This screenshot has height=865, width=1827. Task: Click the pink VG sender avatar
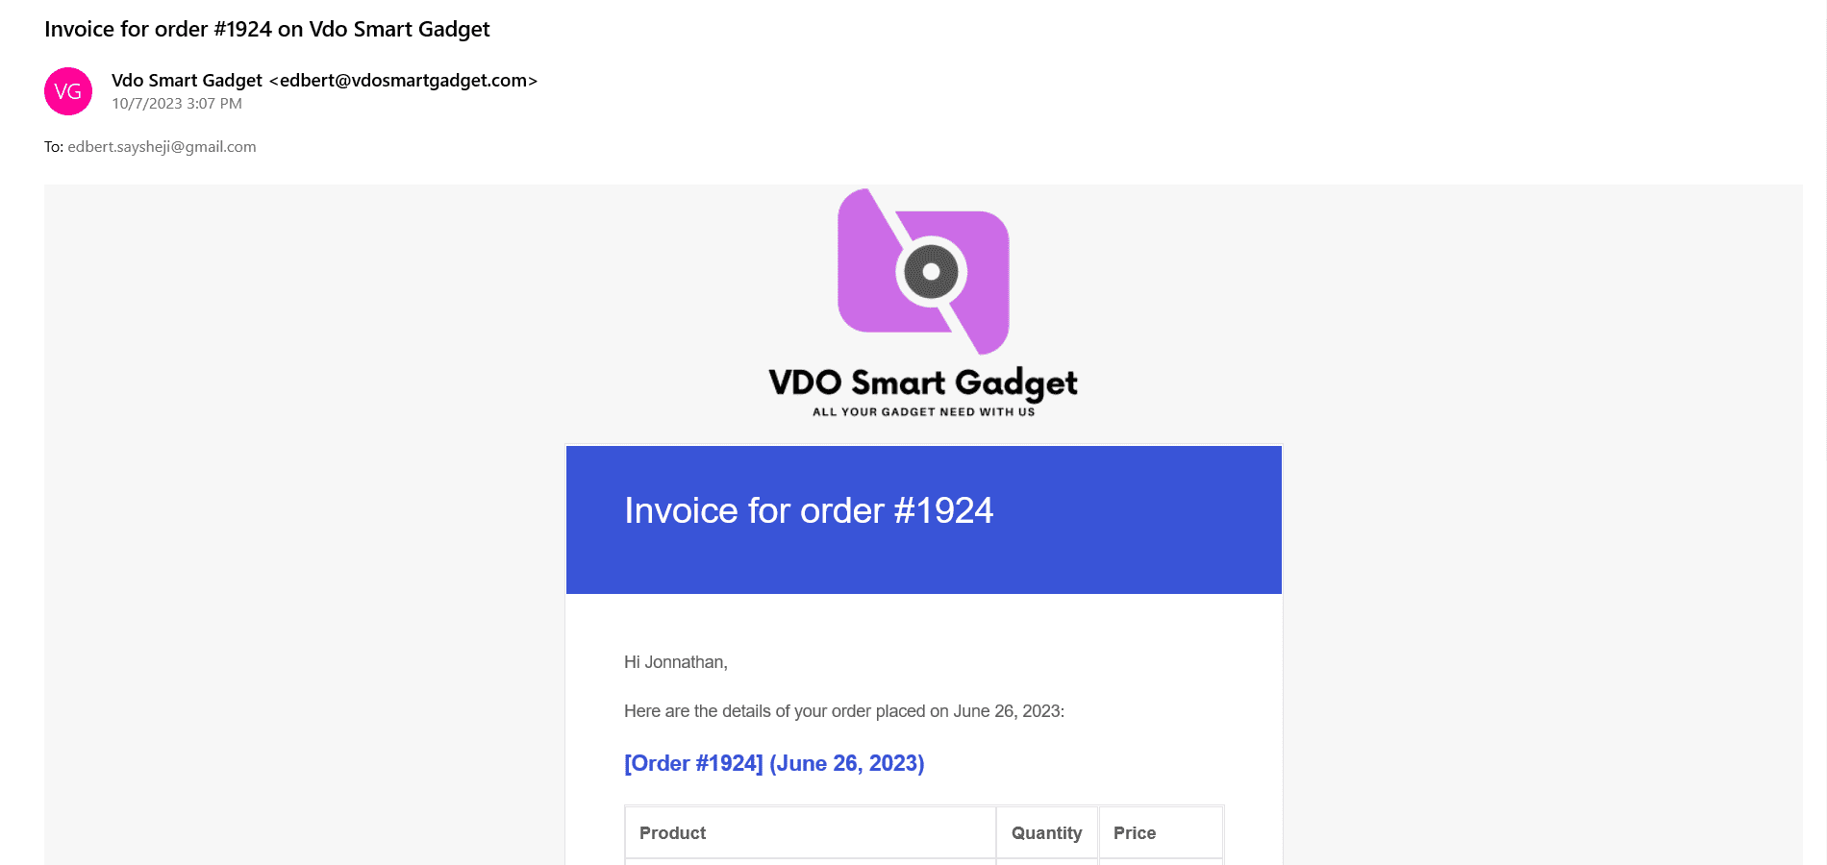pos(68,91)
